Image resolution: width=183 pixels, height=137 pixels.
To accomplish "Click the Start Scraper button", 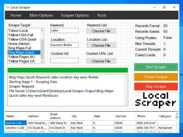I will [156, 67].
